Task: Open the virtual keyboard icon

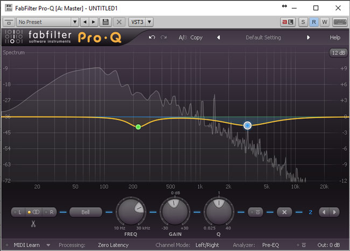Action: point(339,22)
